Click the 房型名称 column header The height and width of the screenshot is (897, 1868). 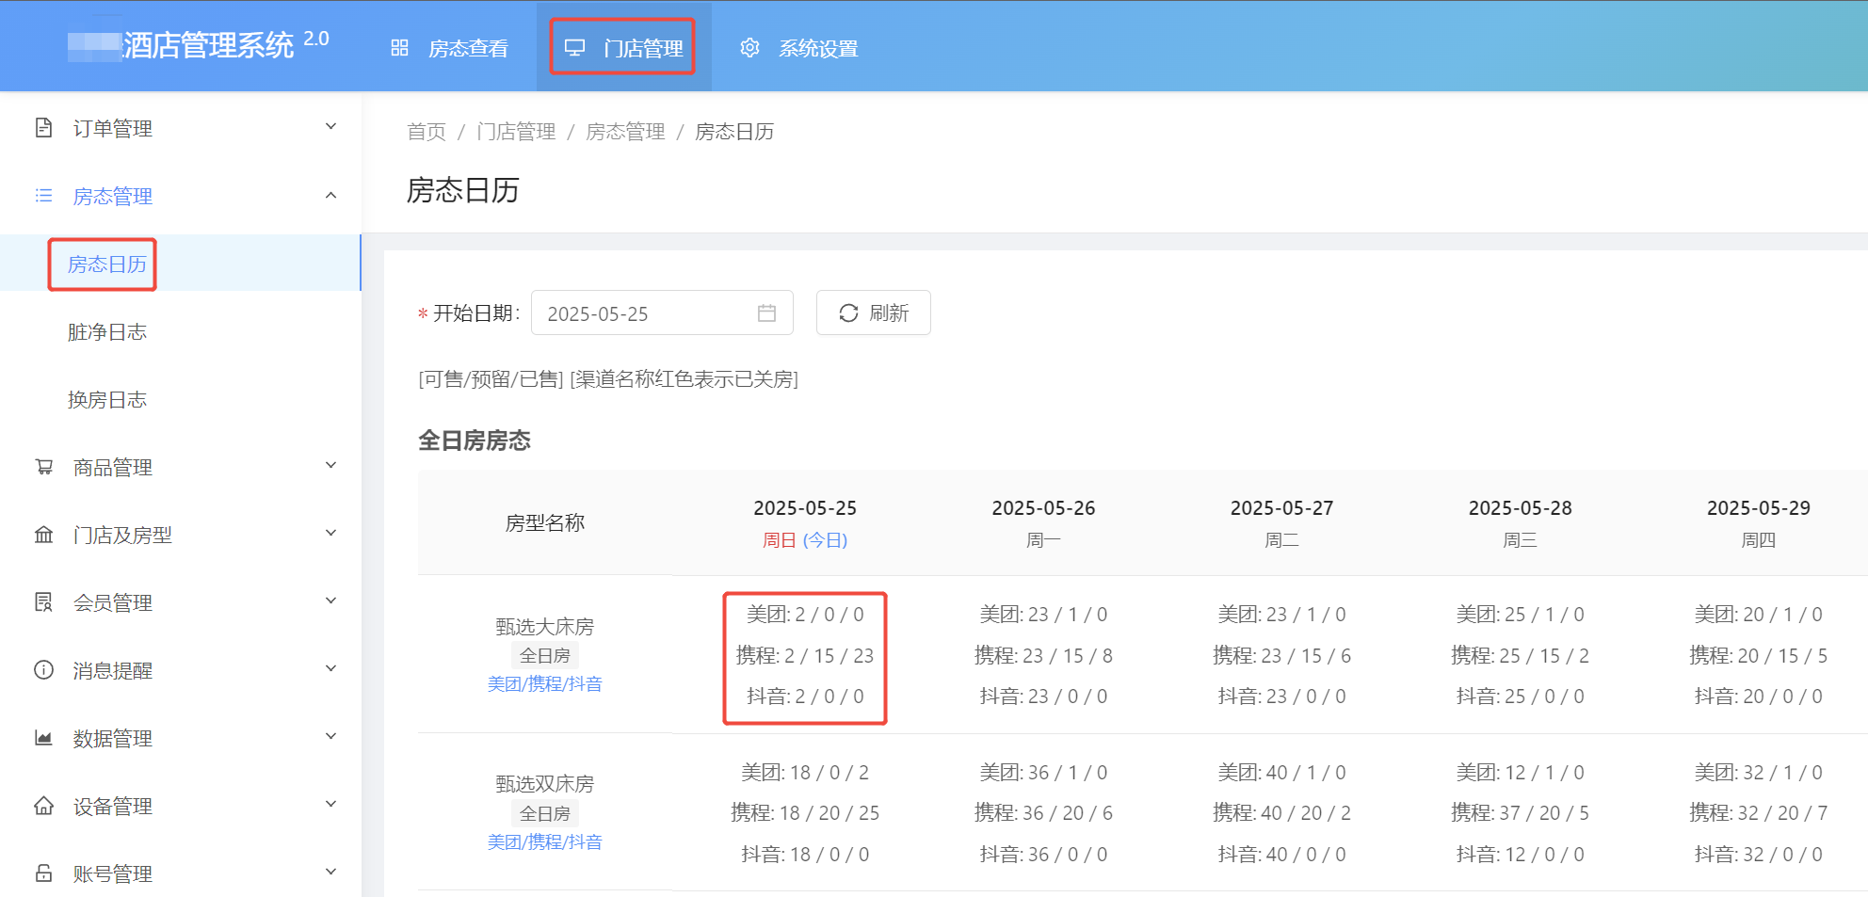(x=544, y=523)
